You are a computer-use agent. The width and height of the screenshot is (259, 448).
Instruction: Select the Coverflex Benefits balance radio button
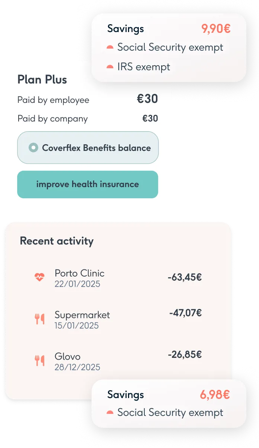(x=33, y=148)
